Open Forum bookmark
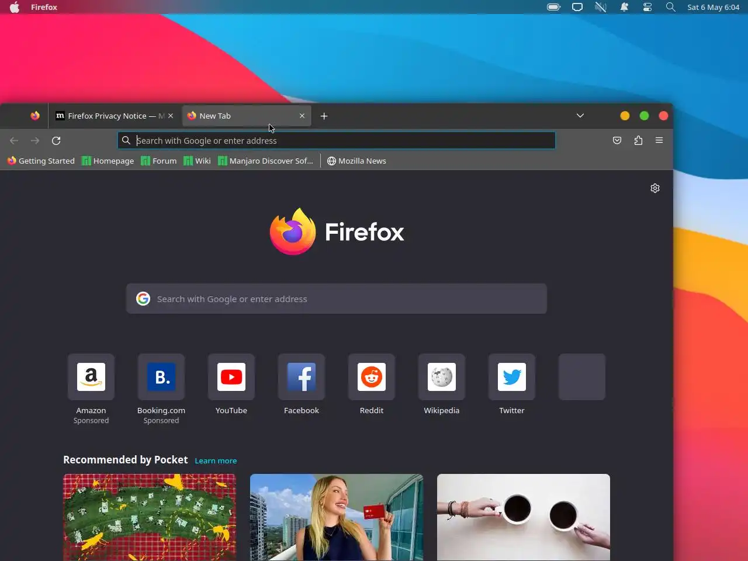The image size is (748, 561). pos(159,161)
